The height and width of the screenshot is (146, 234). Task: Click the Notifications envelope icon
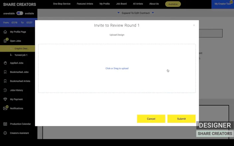pyautogui.click(x=5, y=108)
